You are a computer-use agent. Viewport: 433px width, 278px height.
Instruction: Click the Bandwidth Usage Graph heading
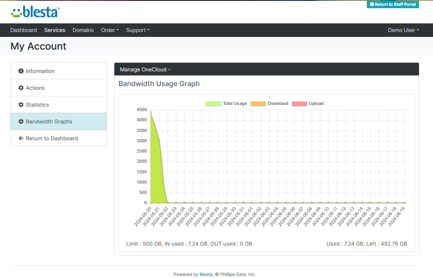159,84
